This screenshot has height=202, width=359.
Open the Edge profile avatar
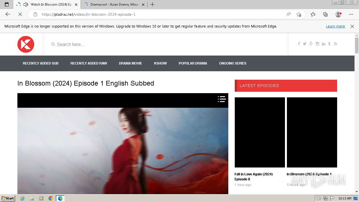338,14
